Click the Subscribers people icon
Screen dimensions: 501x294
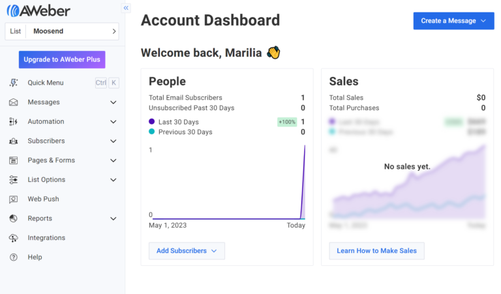[14, 141]
